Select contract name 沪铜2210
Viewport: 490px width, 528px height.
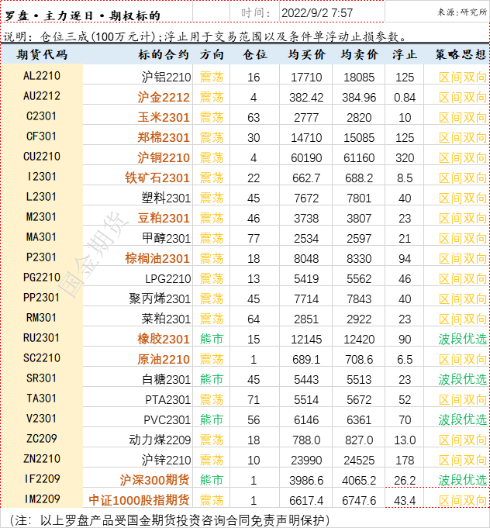[164, 158]
